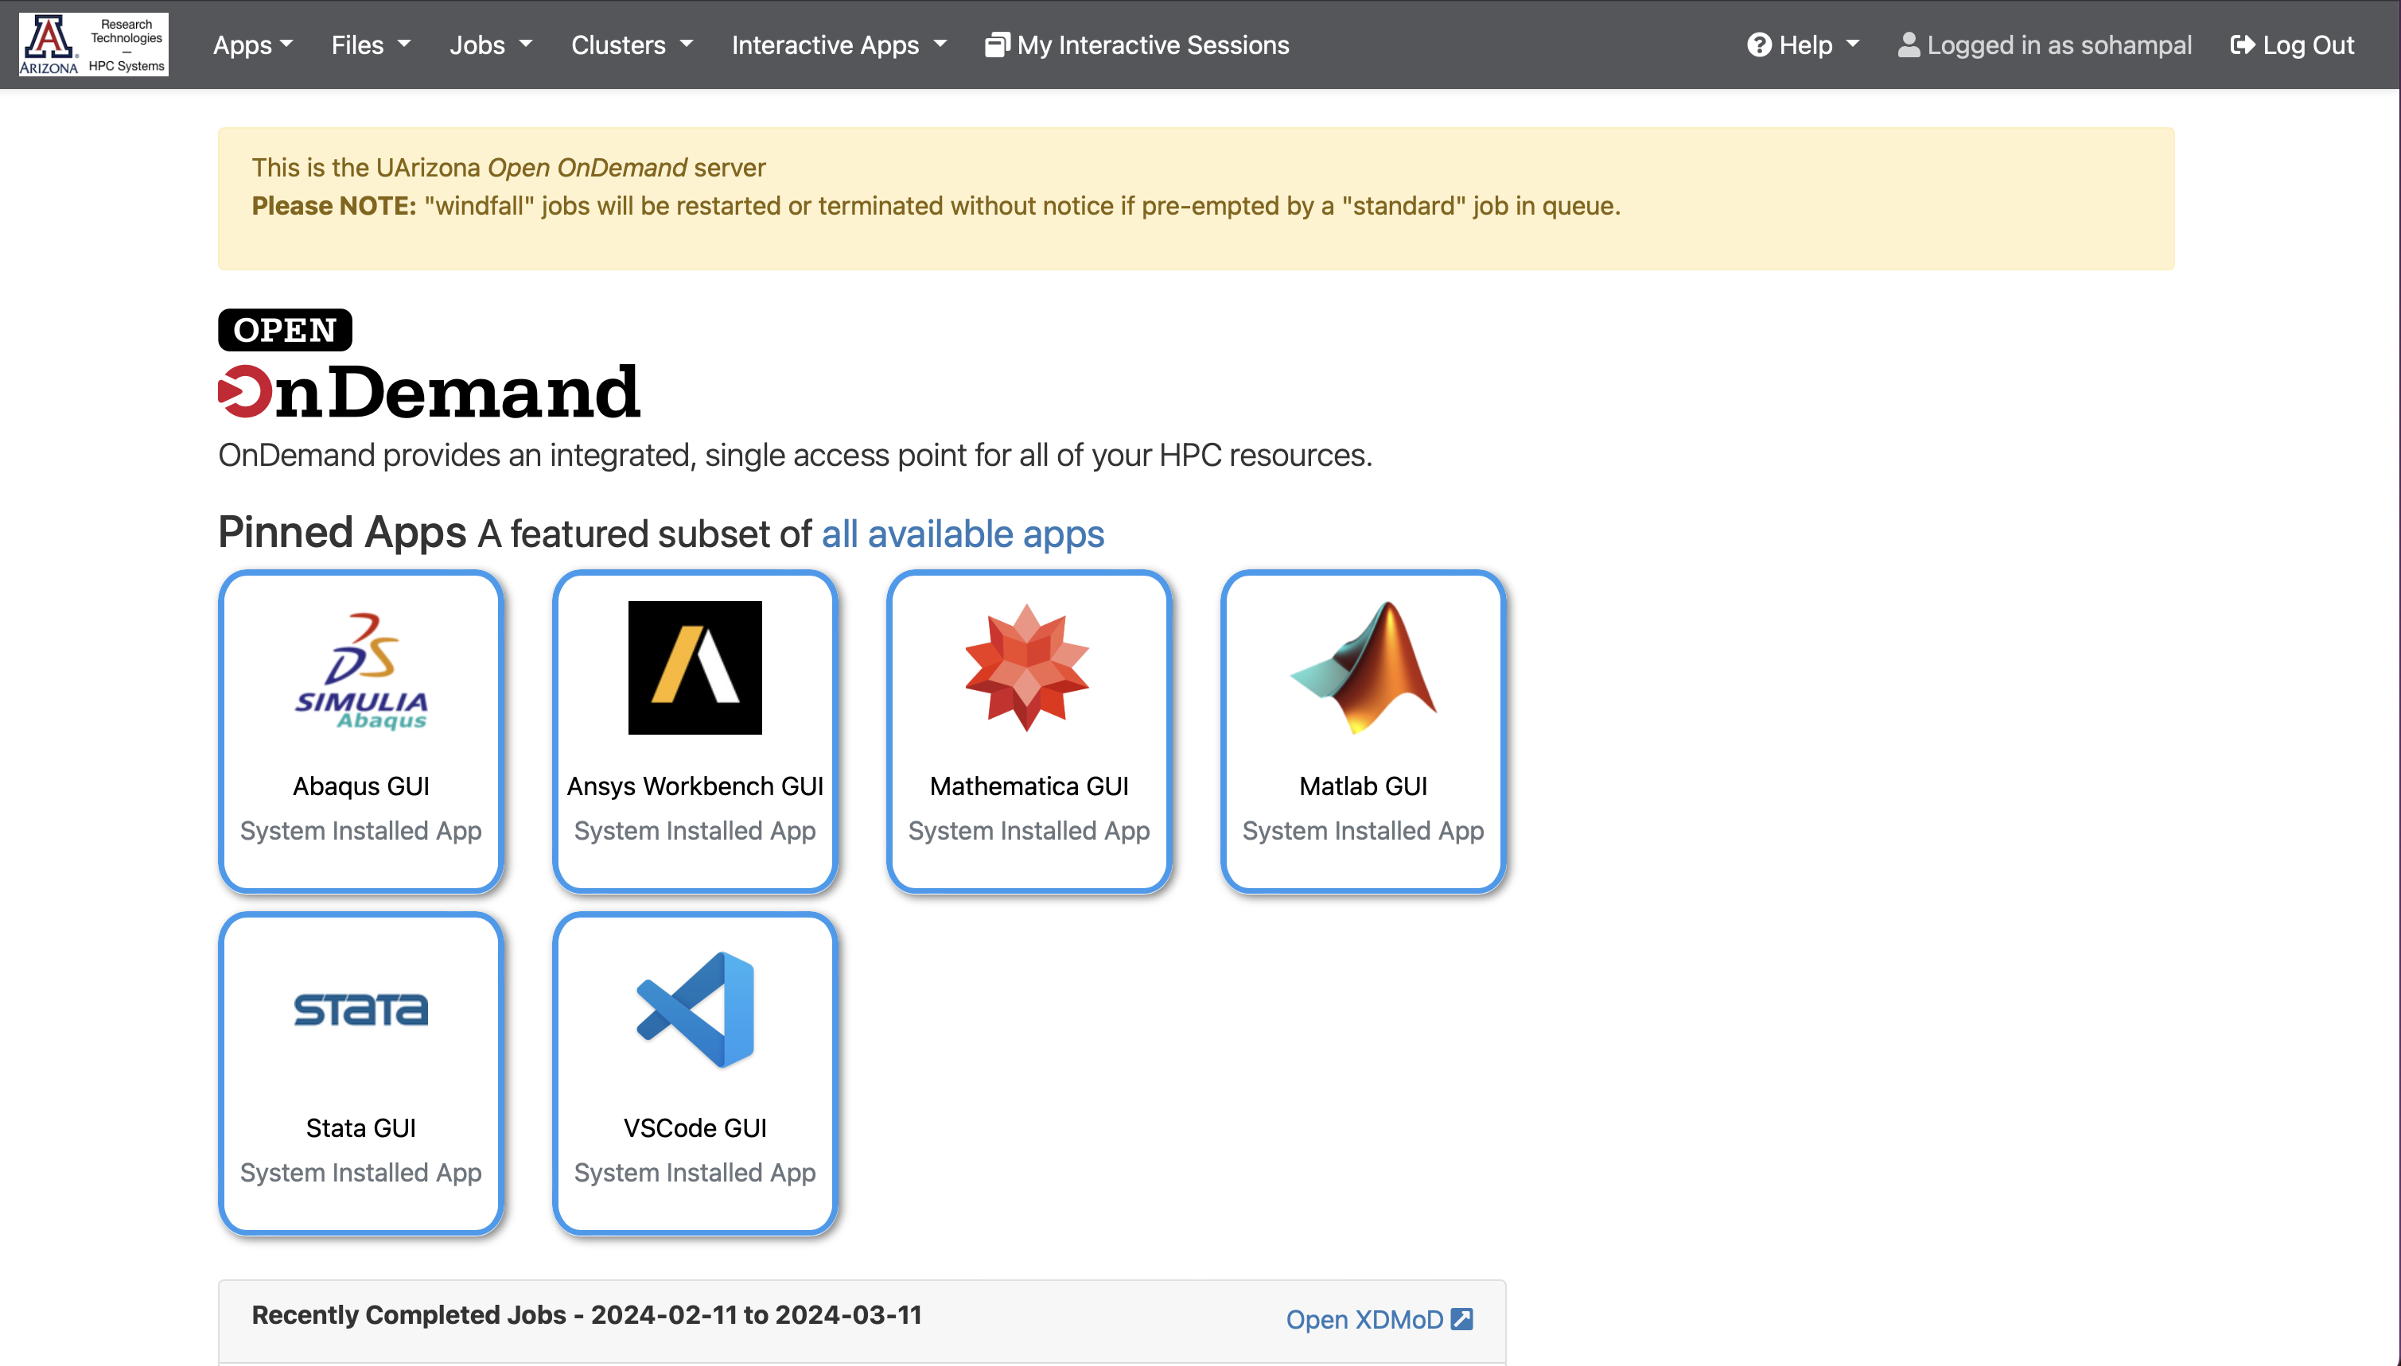Select Files in the navigation bar
Screen dimensions: 2401x1366
click(x=369, y=44)
